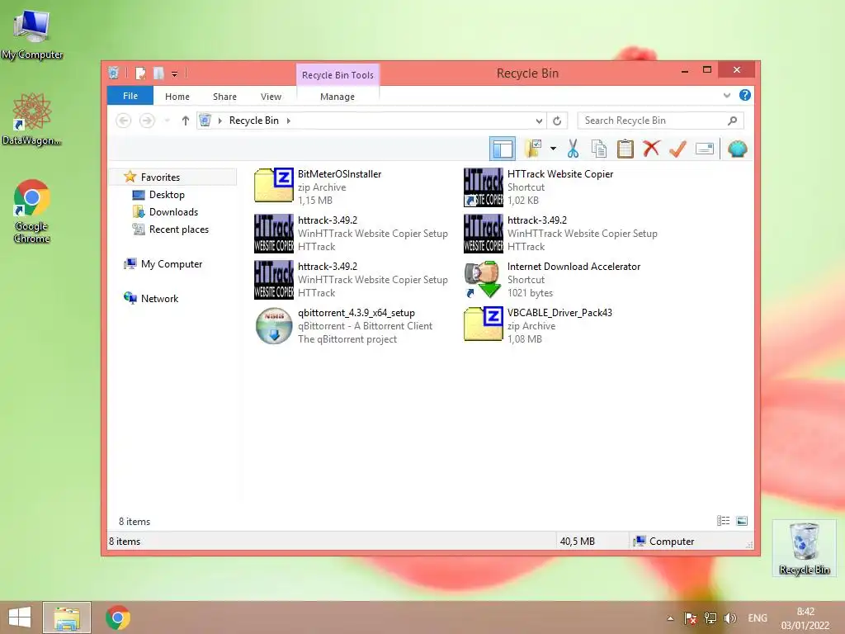
Task: Click the address bar Recycle Bin icon
Action: coord(205,121)
